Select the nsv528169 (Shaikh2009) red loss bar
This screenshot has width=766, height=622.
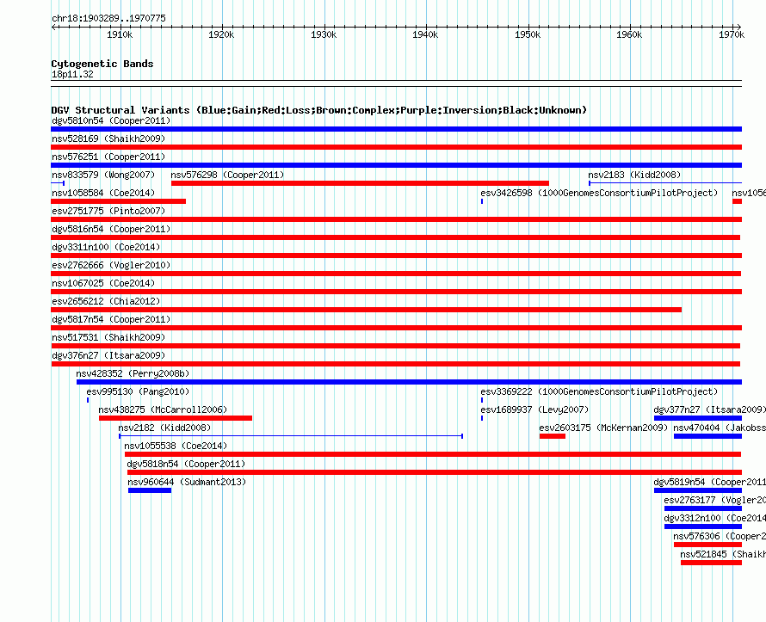point(396,147)
